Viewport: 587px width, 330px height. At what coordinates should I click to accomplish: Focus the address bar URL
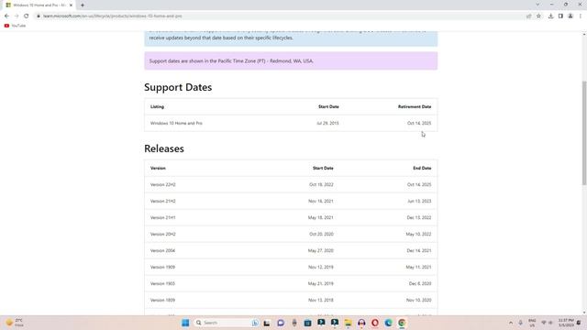(112, 16)
